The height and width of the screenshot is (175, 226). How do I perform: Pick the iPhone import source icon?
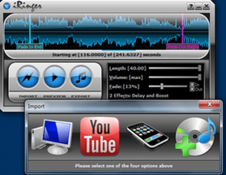[x=148, y=136]
